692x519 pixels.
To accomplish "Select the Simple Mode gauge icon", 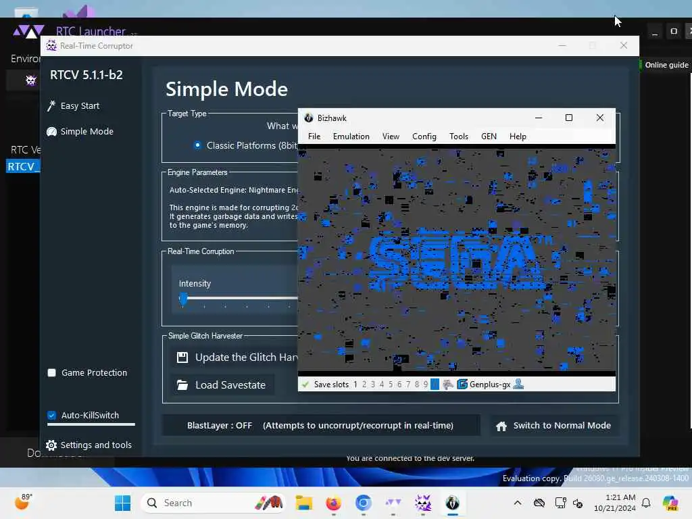I will [x=51, y=132].
